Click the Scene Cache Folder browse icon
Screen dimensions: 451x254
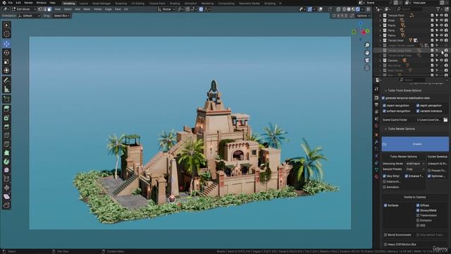tap(445, 120)
